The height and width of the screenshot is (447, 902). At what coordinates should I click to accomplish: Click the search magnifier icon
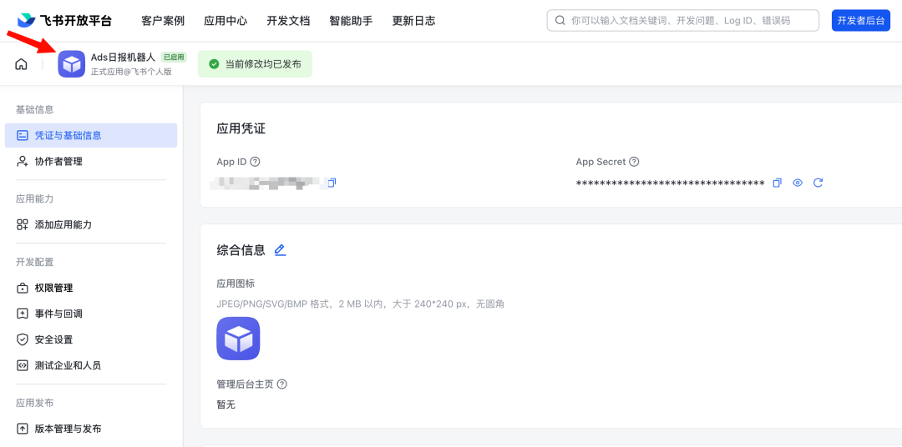(560, 21)
